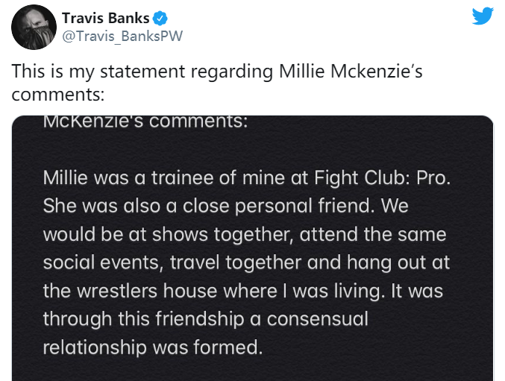Click the line 'She was also a close personal friend'

tap(226, 206)
